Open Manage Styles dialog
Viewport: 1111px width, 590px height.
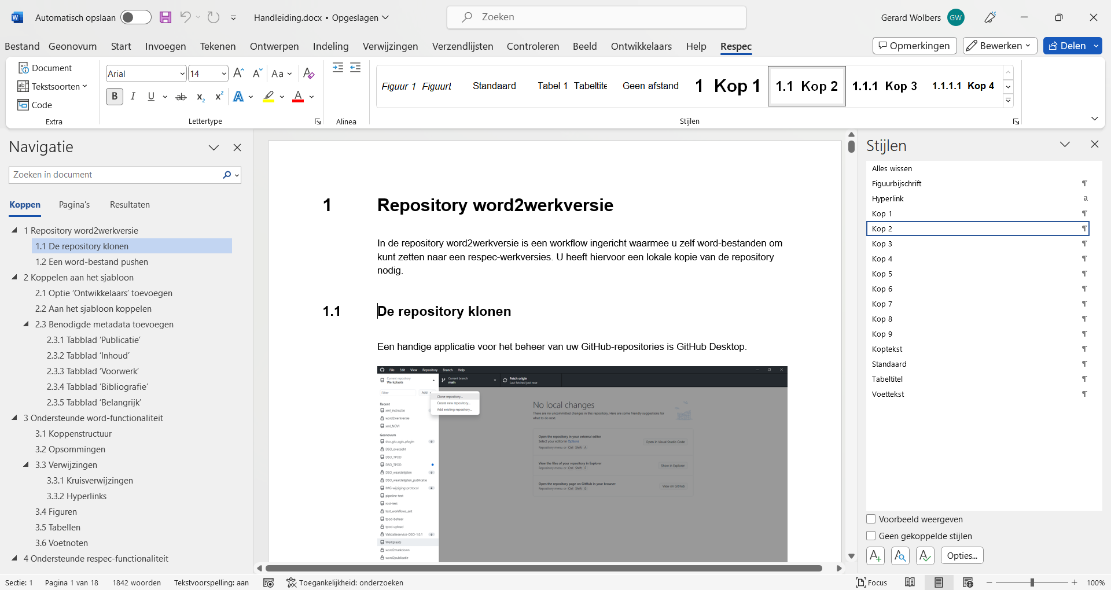(x=925, y=556)
